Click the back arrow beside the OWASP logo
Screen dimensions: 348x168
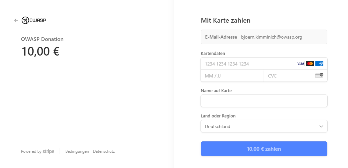(16, 20)
